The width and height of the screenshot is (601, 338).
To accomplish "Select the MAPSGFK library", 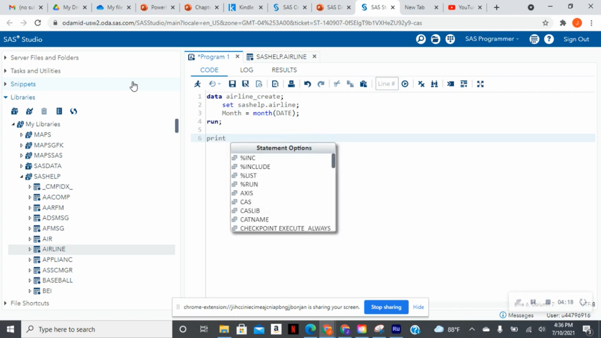I will point(48,145).
